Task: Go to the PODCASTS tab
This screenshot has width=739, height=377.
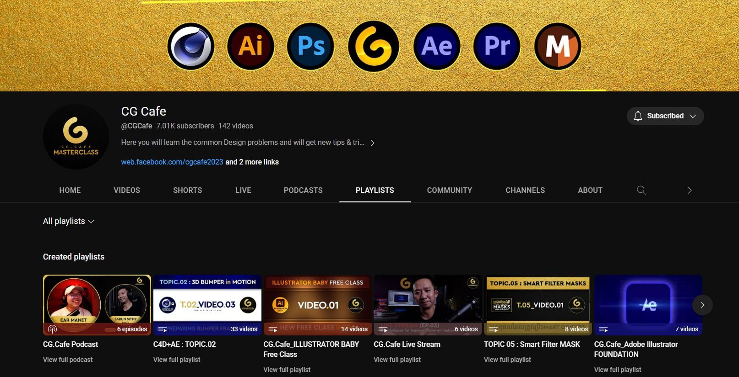Action: coord(303,190)
